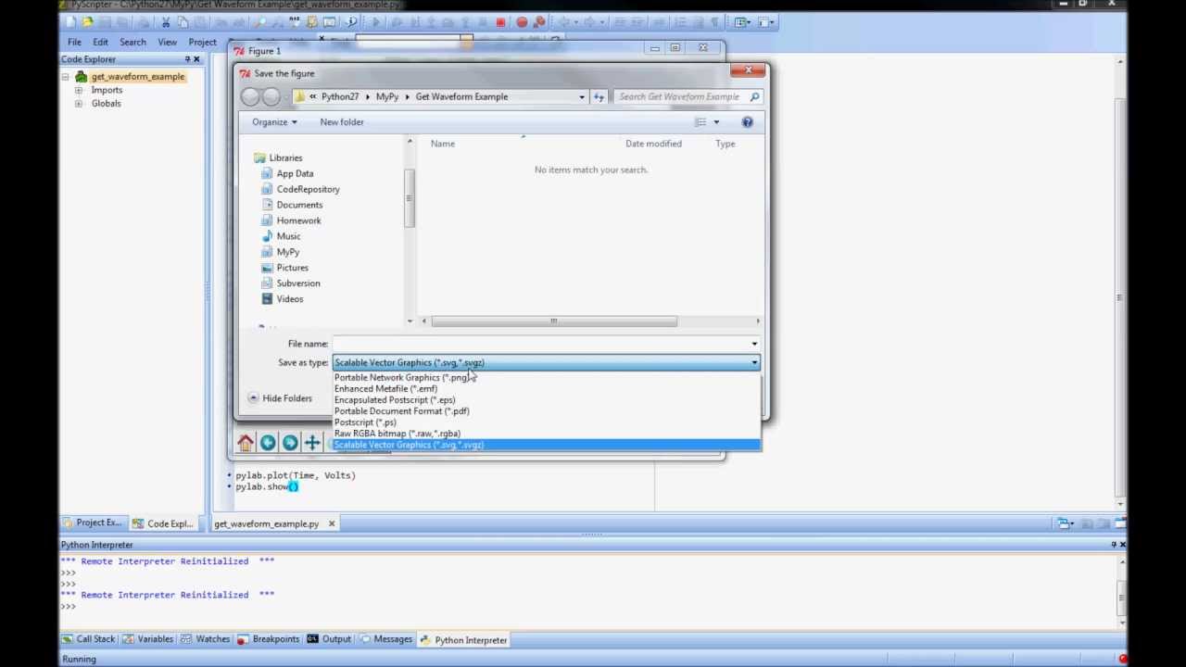1186x667 pixels.
Task: Open the Music library
Action: (288, 236)
